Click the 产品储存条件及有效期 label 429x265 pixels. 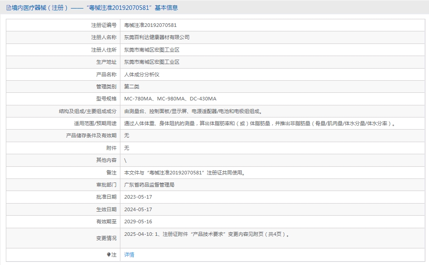pos(91,135)
